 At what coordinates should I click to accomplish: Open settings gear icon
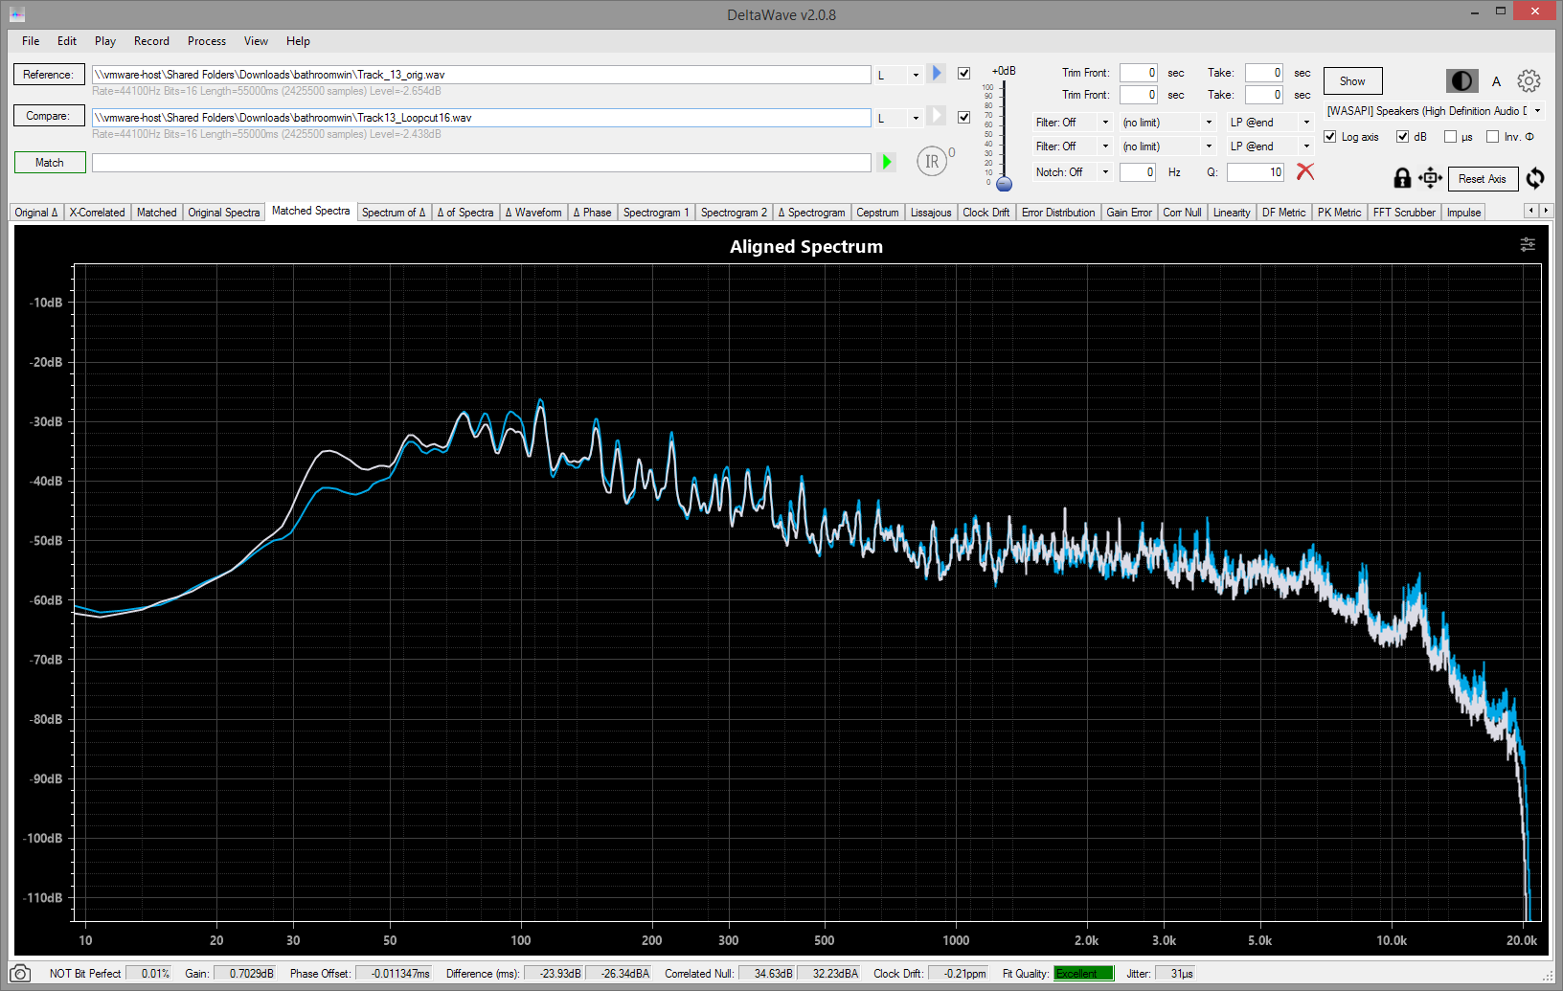(x=1529, y=81)
